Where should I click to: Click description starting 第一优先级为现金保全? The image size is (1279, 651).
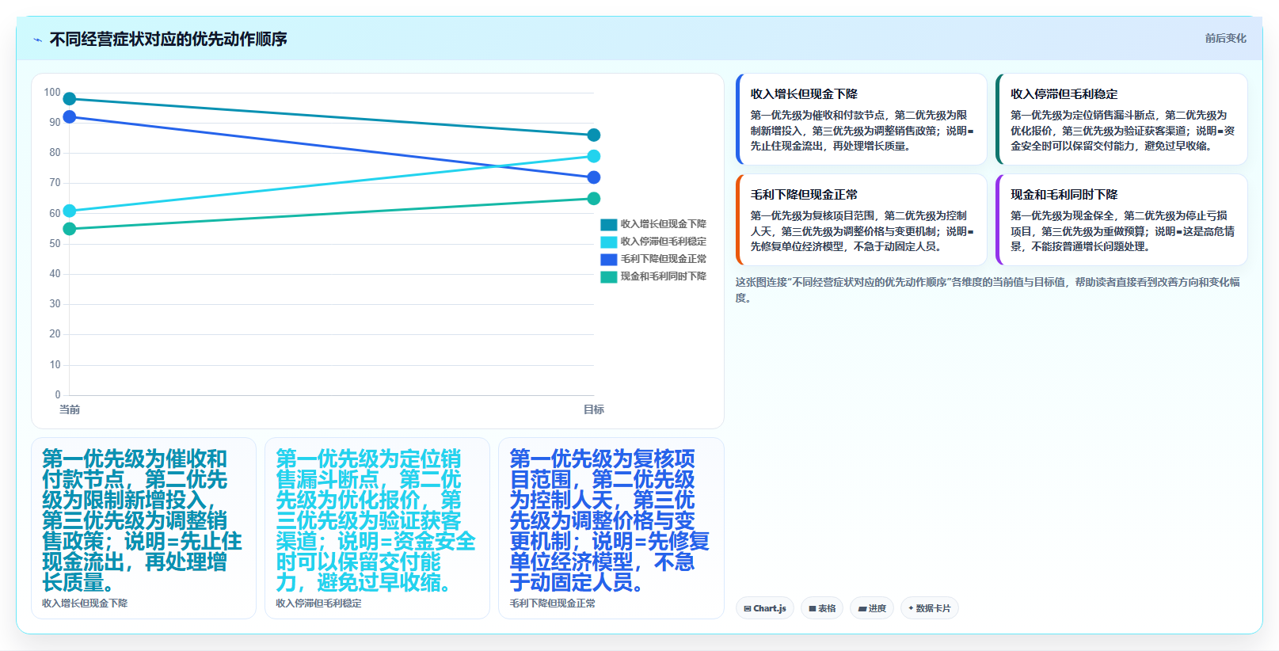(1122, 231)
